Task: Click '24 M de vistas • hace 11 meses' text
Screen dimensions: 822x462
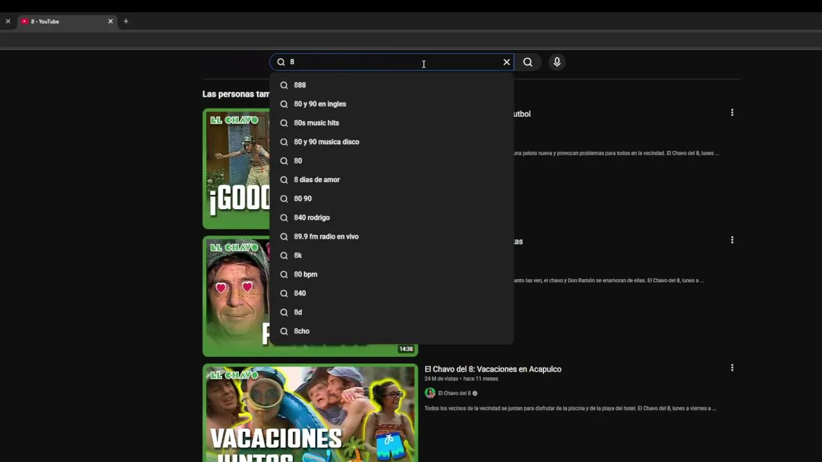Action: (x=461, y=379)
